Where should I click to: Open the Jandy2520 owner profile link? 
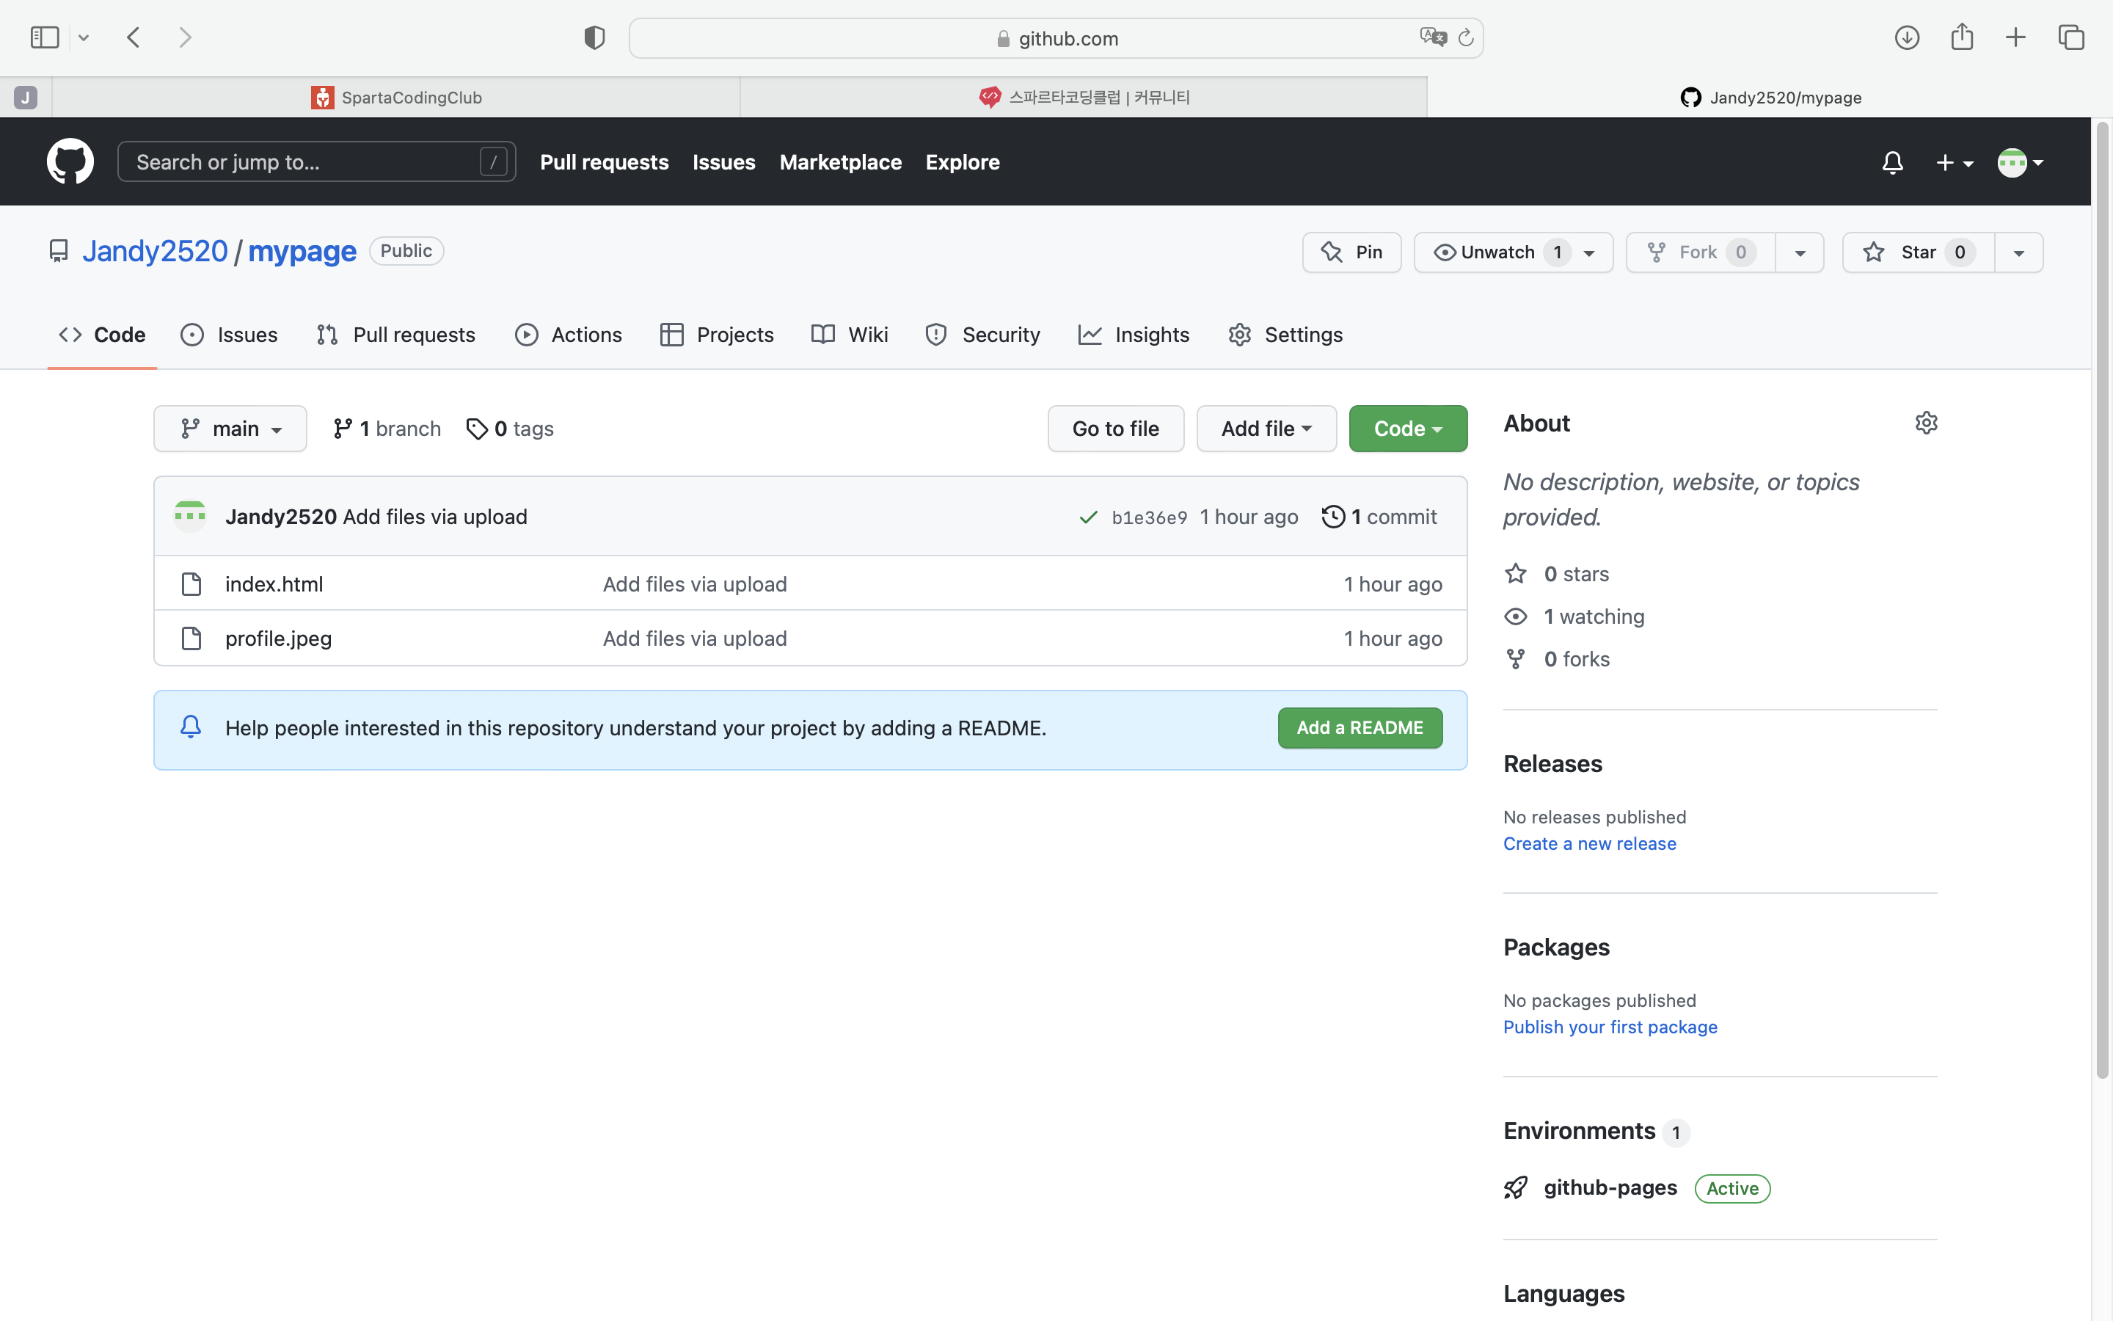[155, 252]
